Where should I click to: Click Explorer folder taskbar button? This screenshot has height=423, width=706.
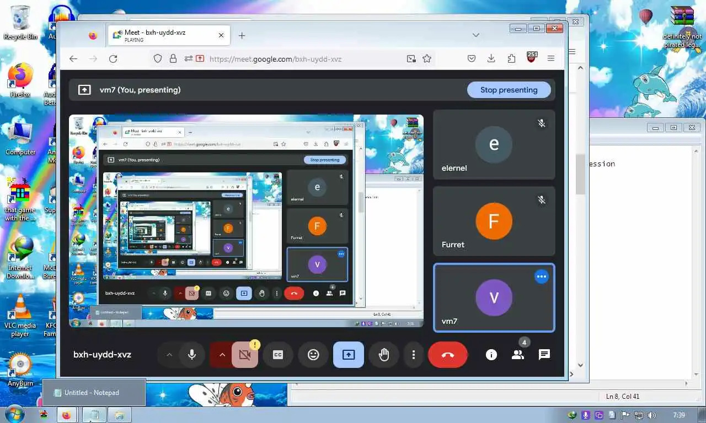[x=119, y=415]
